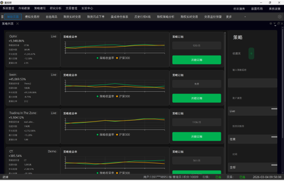The height and width of the screenshot is (181, 284).
Task: Select the CT strategy name
Action: pyautogui.click(x=11, y=151)
